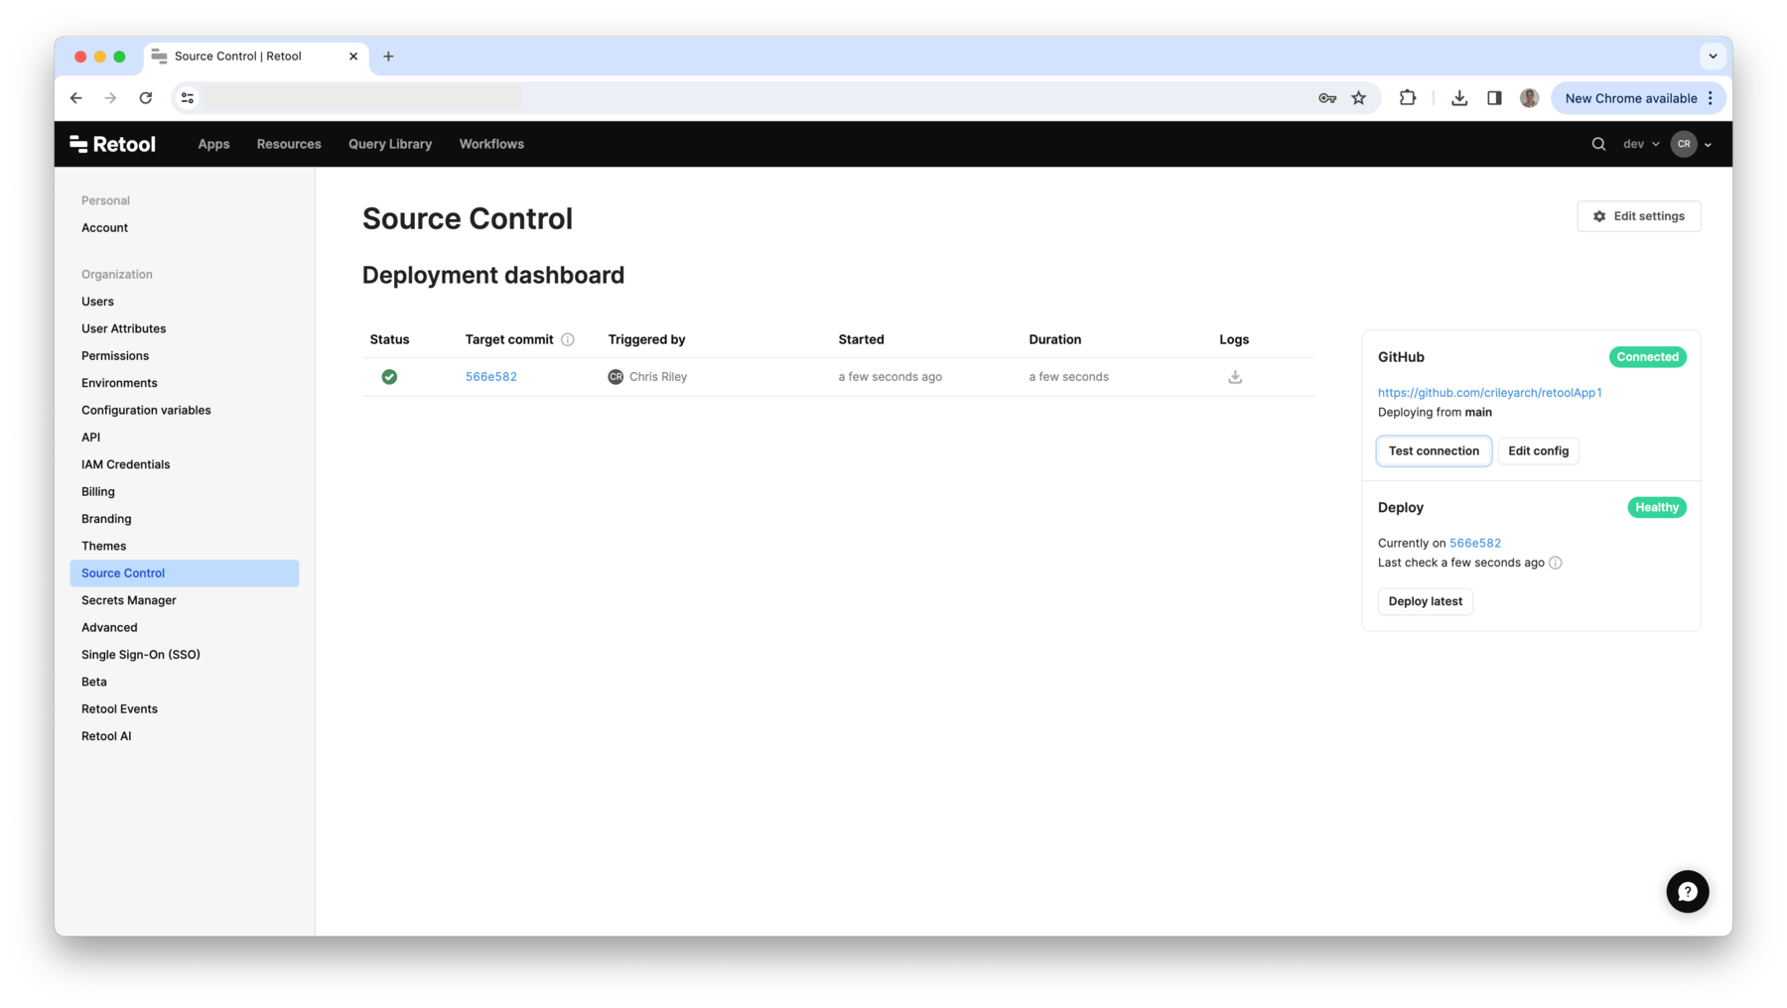
Task: Go forward in browser history
Action: 110,98
